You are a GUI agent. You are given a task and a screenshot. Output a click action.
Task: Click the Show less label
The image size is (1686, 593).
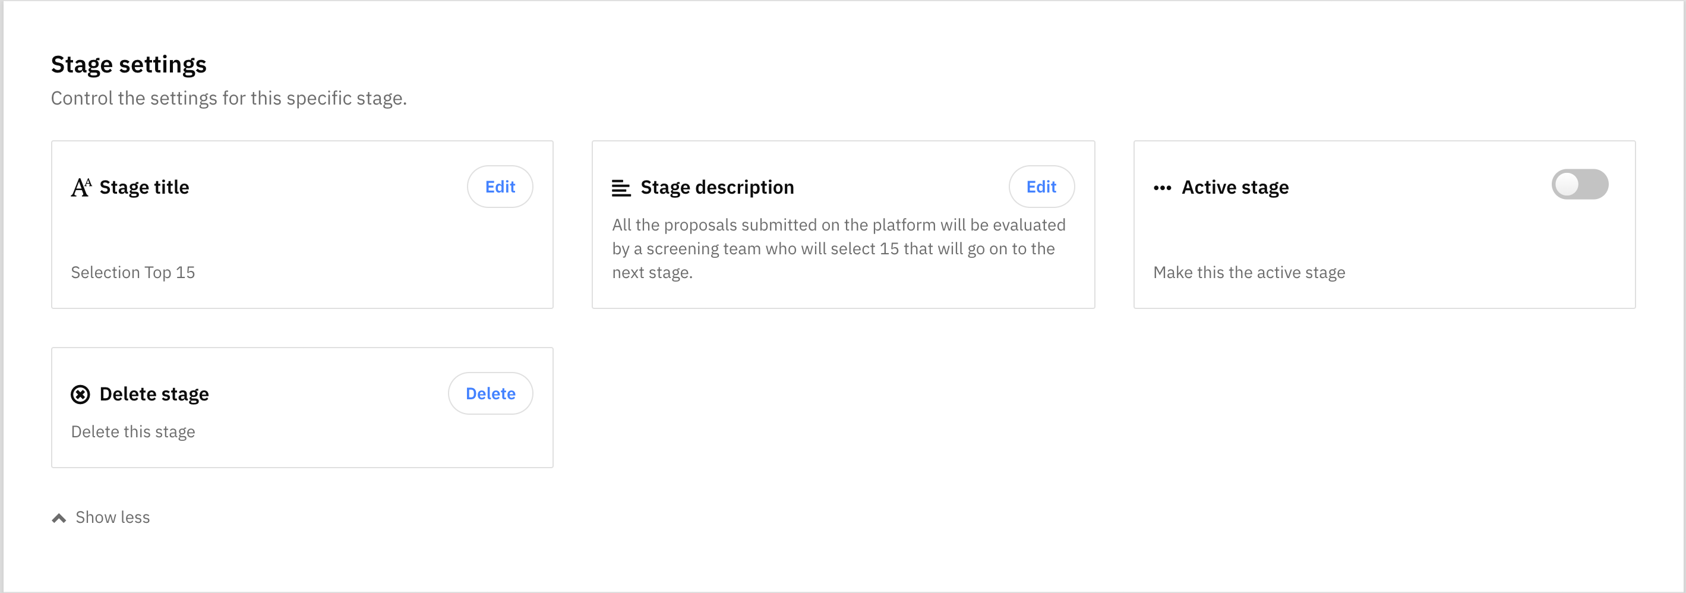[112, 517]
